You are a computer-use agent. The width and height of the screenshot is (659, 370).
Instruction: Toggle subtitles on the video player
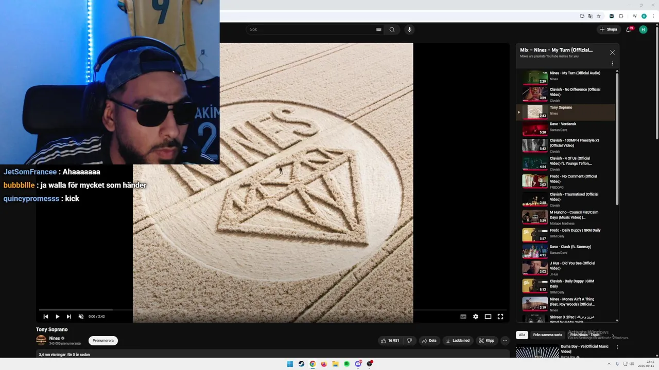pos(463,317)
